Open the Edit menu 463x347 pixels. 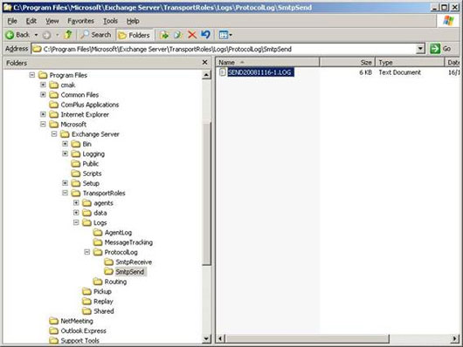point(31,21)
